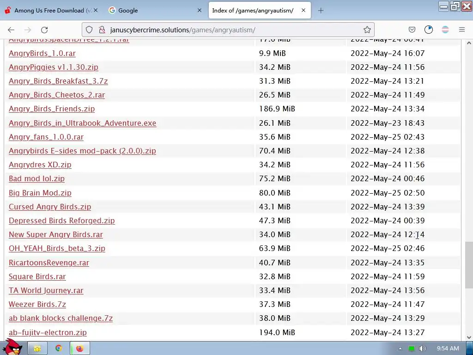Viewport: 473px width, 355px height.
Task: Go back to the previous page
Action: (x=11, y=30)
